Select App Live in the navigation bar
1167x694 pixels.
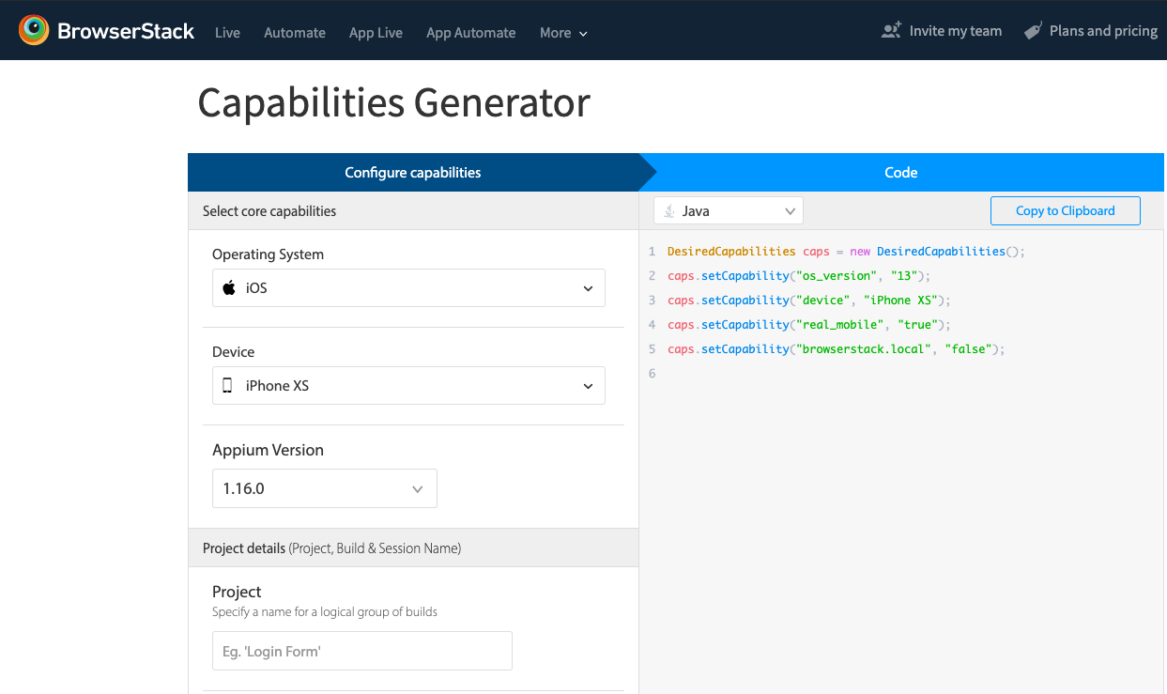coord(376,33)
